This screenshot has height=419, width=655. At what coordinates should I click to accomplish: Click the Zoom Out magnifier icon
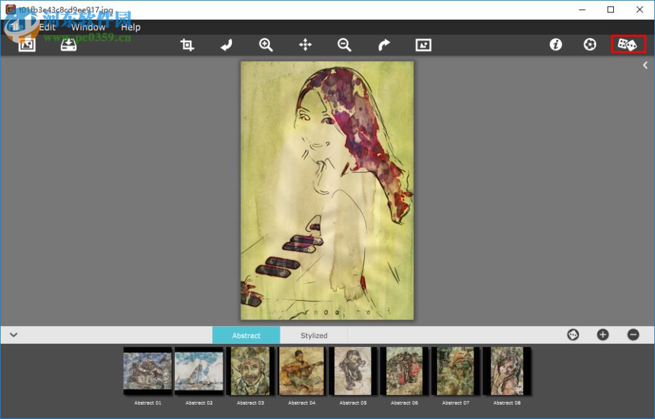coord(344,44)
